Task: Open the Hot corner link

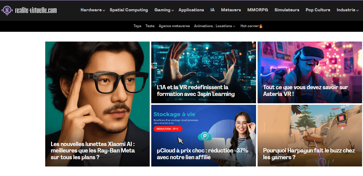Action: tap(250, 26)
